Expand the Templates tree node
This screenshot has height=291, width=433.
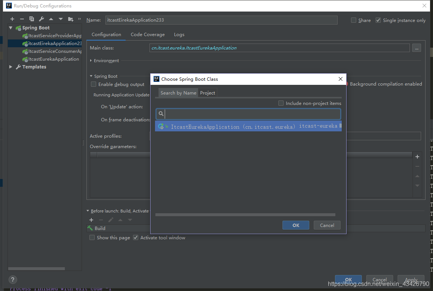coord(11,67)
